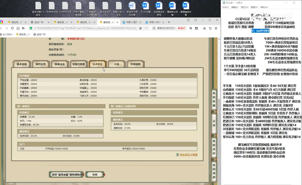Open the 坐骑召唤兽 tab
This screenshot has width=302, height=185.
pyautogui.click(x=78, y=64)
